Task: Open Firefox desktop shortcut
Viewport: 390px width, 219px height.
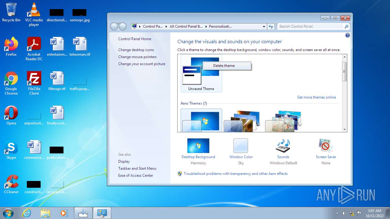Action: tap(11, 47)
